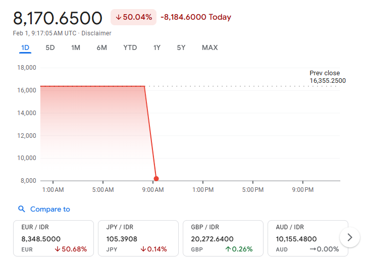Switch to the 5D time range

point(50,47)
